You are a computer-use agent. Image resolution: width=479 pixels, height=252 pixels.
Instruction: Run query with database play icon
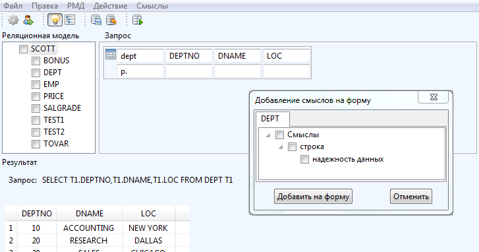(x=138, y=20)
